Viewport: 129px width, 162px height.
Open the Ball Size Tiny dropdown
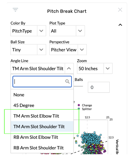pos(28,50)
